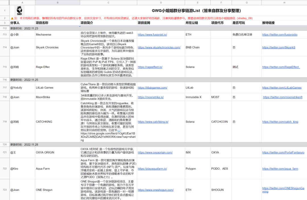Select the Rage Effec name cell
The width and height of the screenshot is (307, 200).
pyautogui.click(x=57, y=67)
